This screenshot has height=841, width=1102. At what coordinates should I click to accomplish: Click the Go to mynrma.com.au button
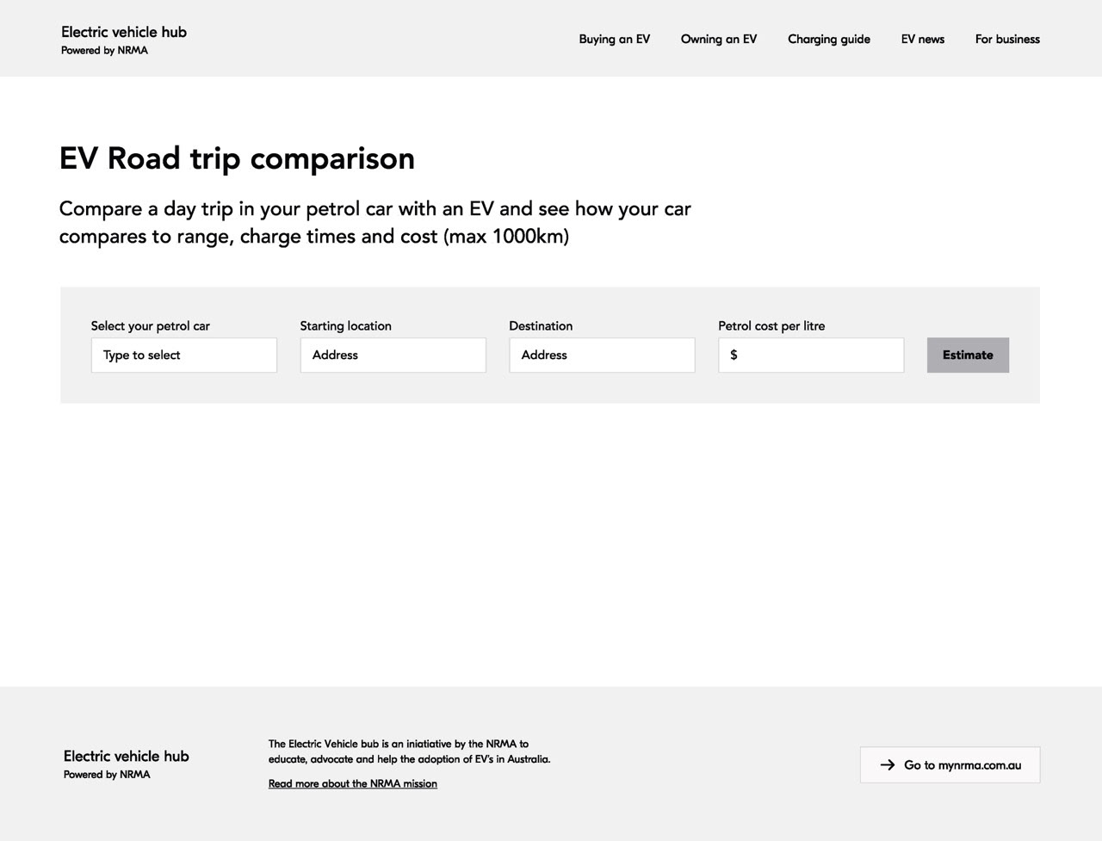pos(950,764)
